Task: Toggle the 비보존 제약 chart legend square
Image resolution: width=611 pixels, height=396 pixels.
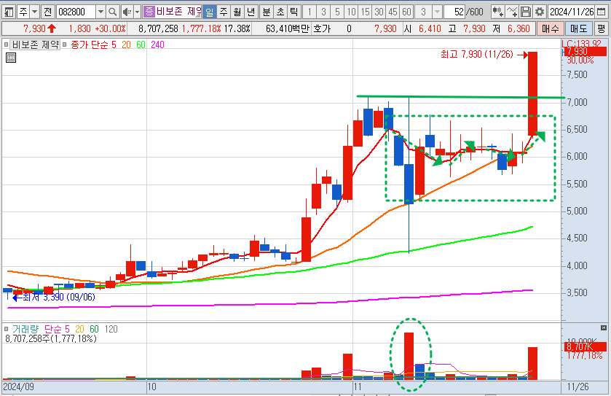Action: (7, 45)
